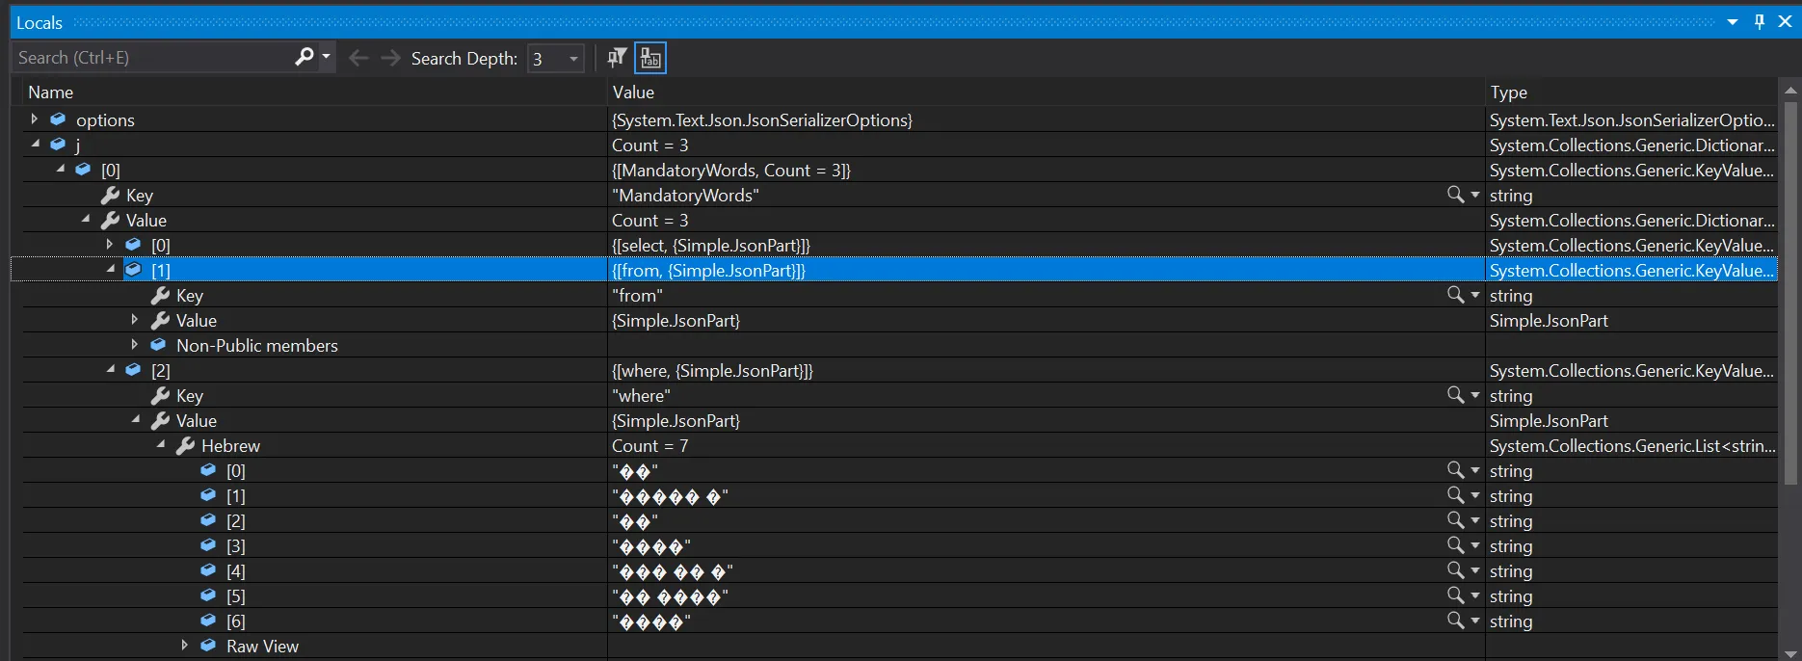The height and width of the screenshot is (661, 1802).
Task: Expand the Value node under from
Action: [135, 320]
